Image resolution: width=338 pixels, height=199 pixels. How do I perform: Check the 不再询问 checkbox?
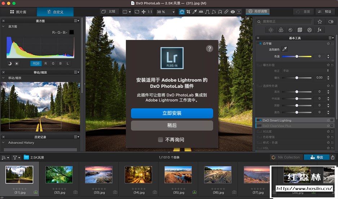coord(161,140)
